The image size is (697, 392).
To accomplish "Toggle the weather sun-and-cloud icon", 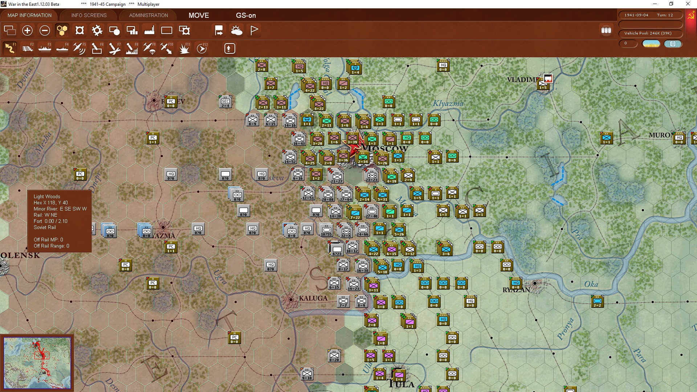I will (x=237, y=30).
